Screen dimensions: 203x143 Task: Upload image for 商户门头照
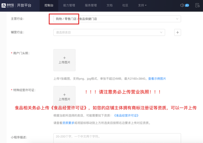(x=65, y=60)
